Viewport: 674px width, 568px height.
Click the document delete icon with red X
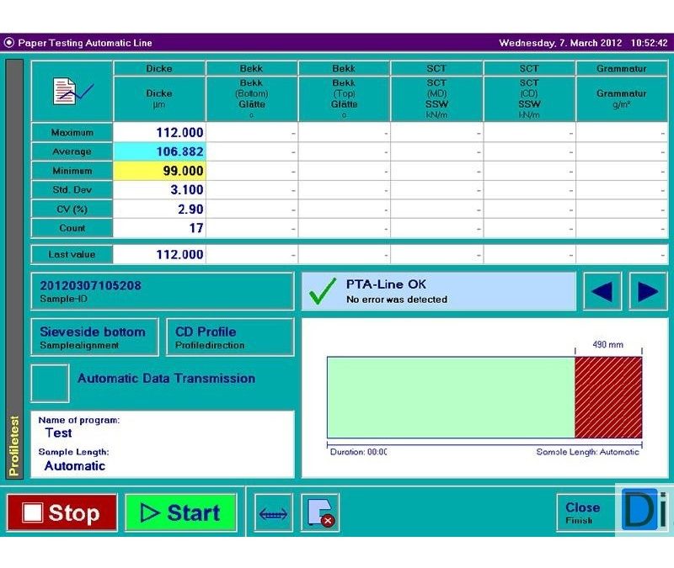(x=320, y=512)
